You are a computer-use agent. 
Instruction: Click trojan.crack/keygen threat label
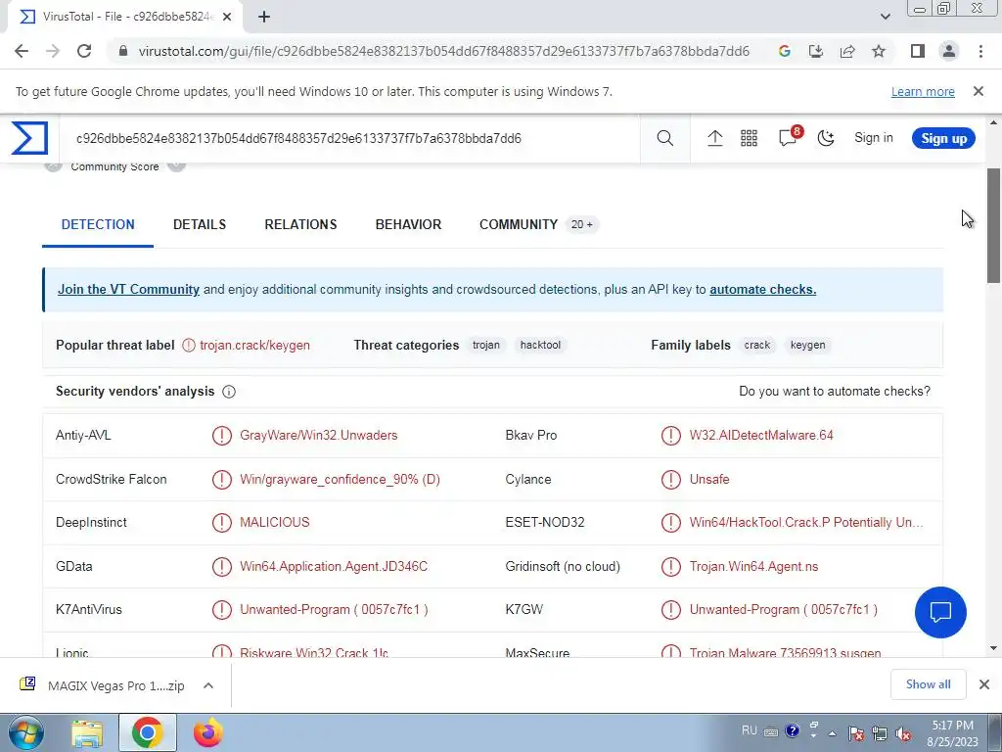[x=254, y=346]
